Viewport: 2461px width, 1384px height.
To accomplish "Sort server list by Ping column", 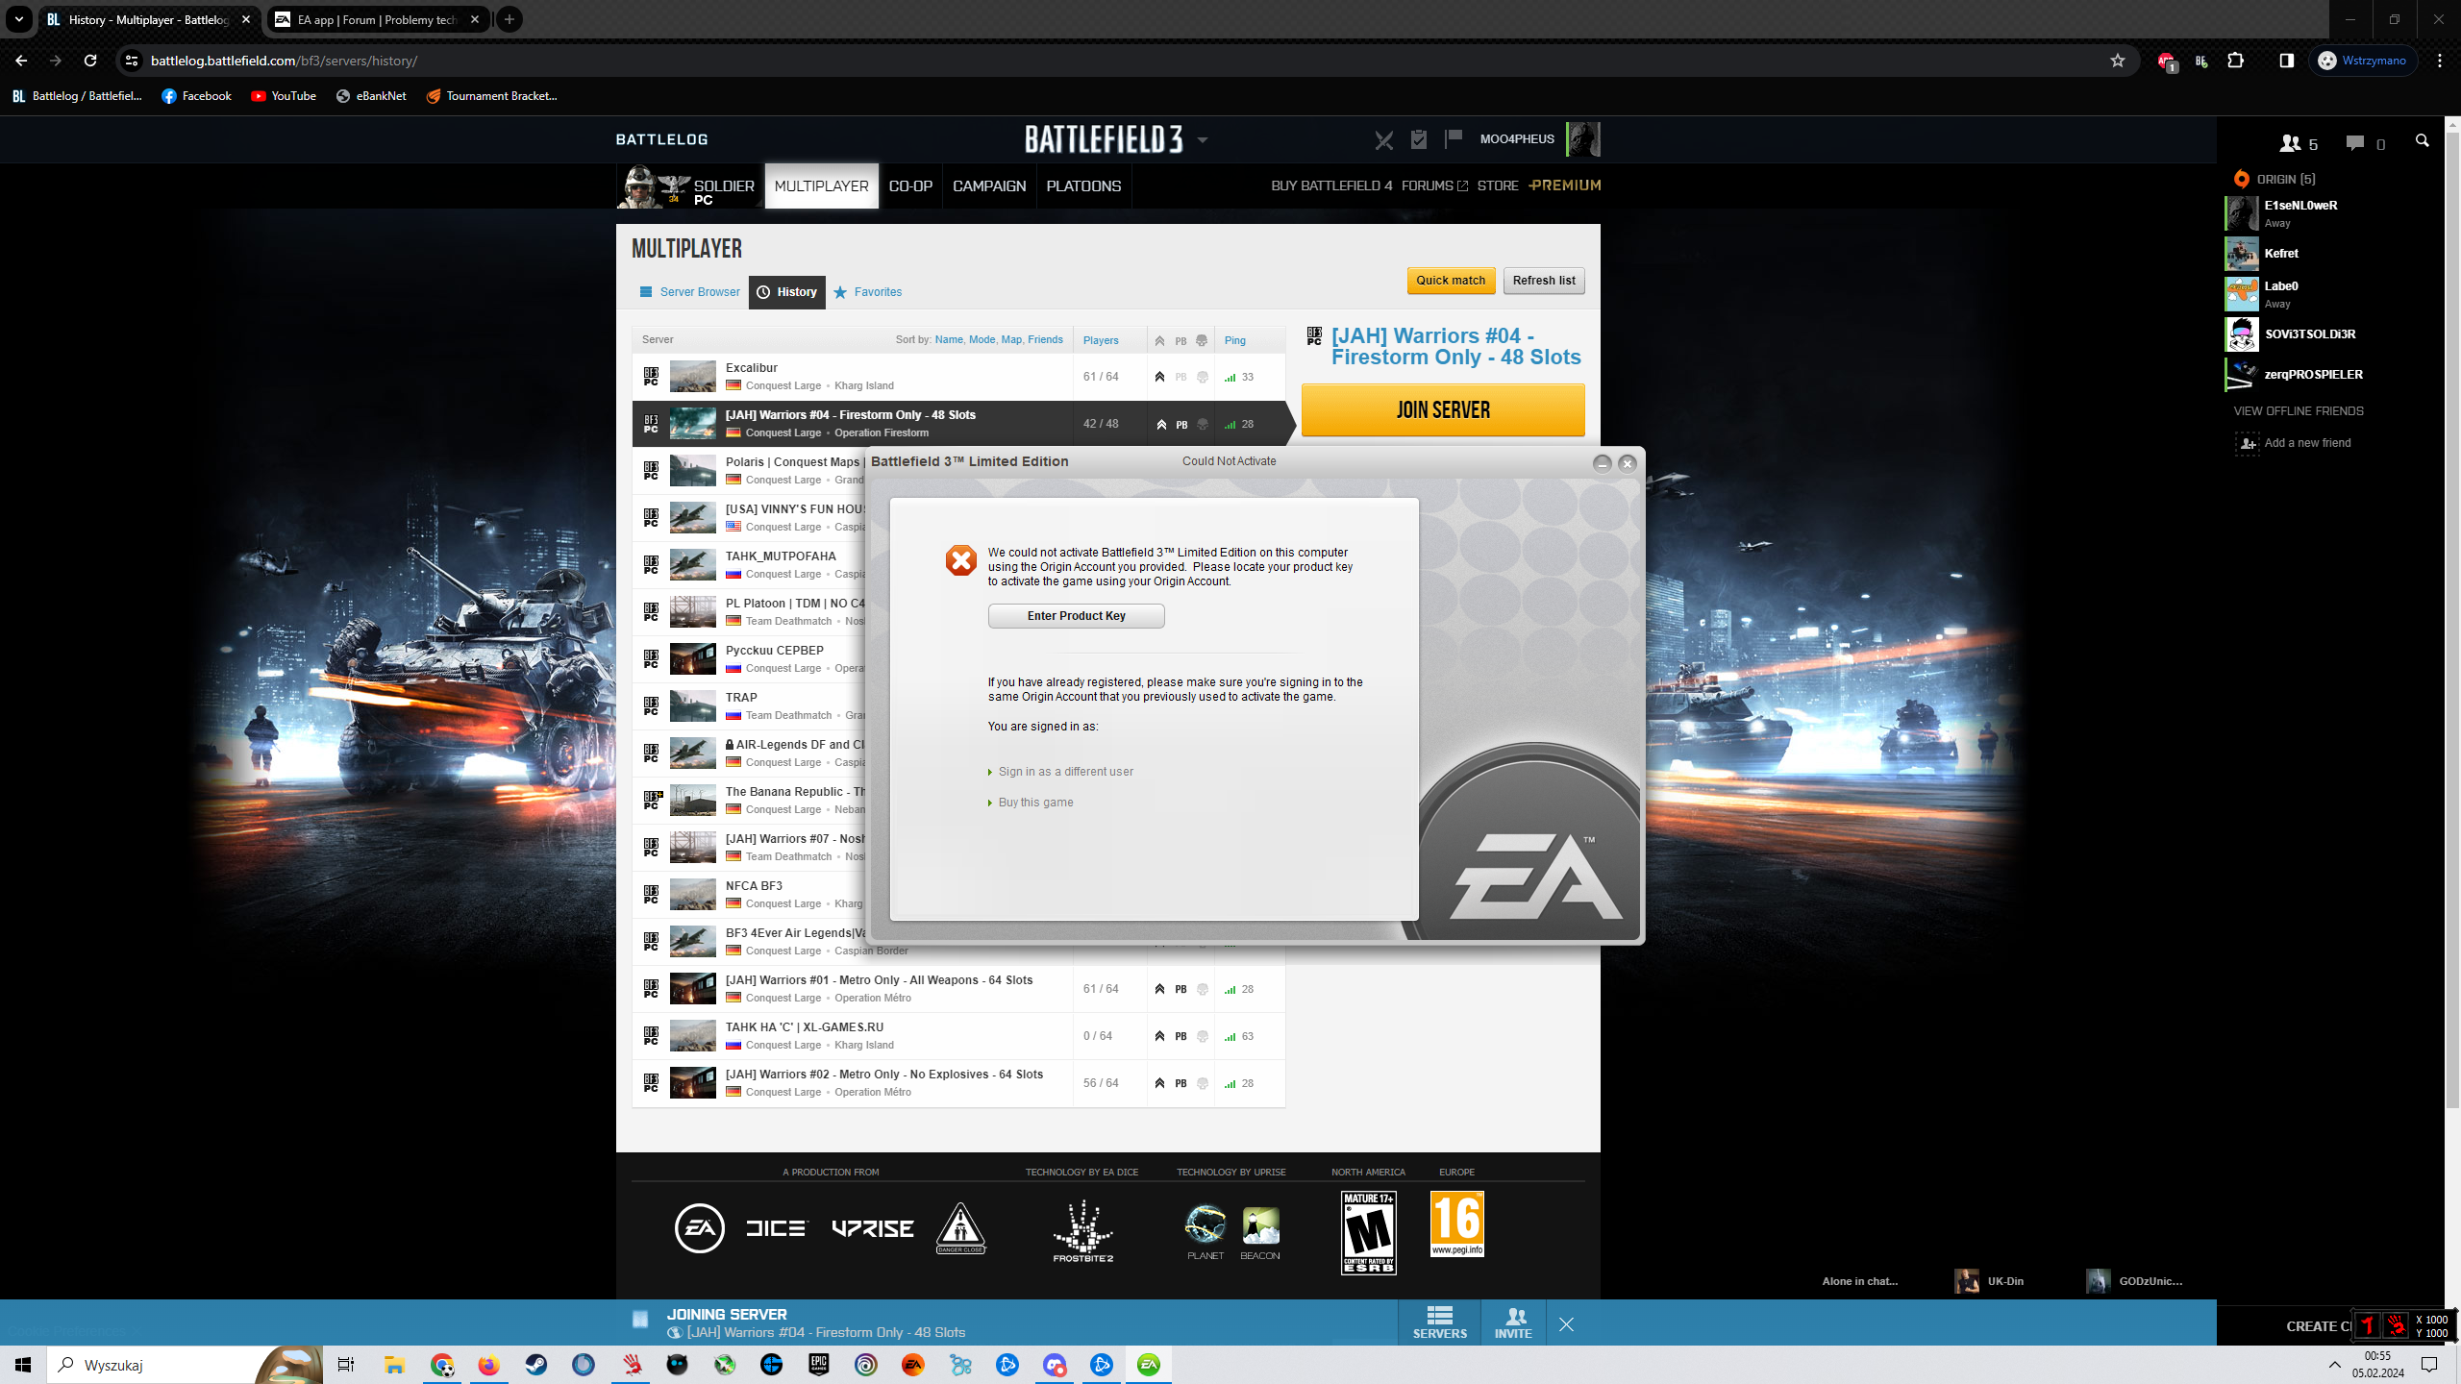I will (x=1235, y=340).
